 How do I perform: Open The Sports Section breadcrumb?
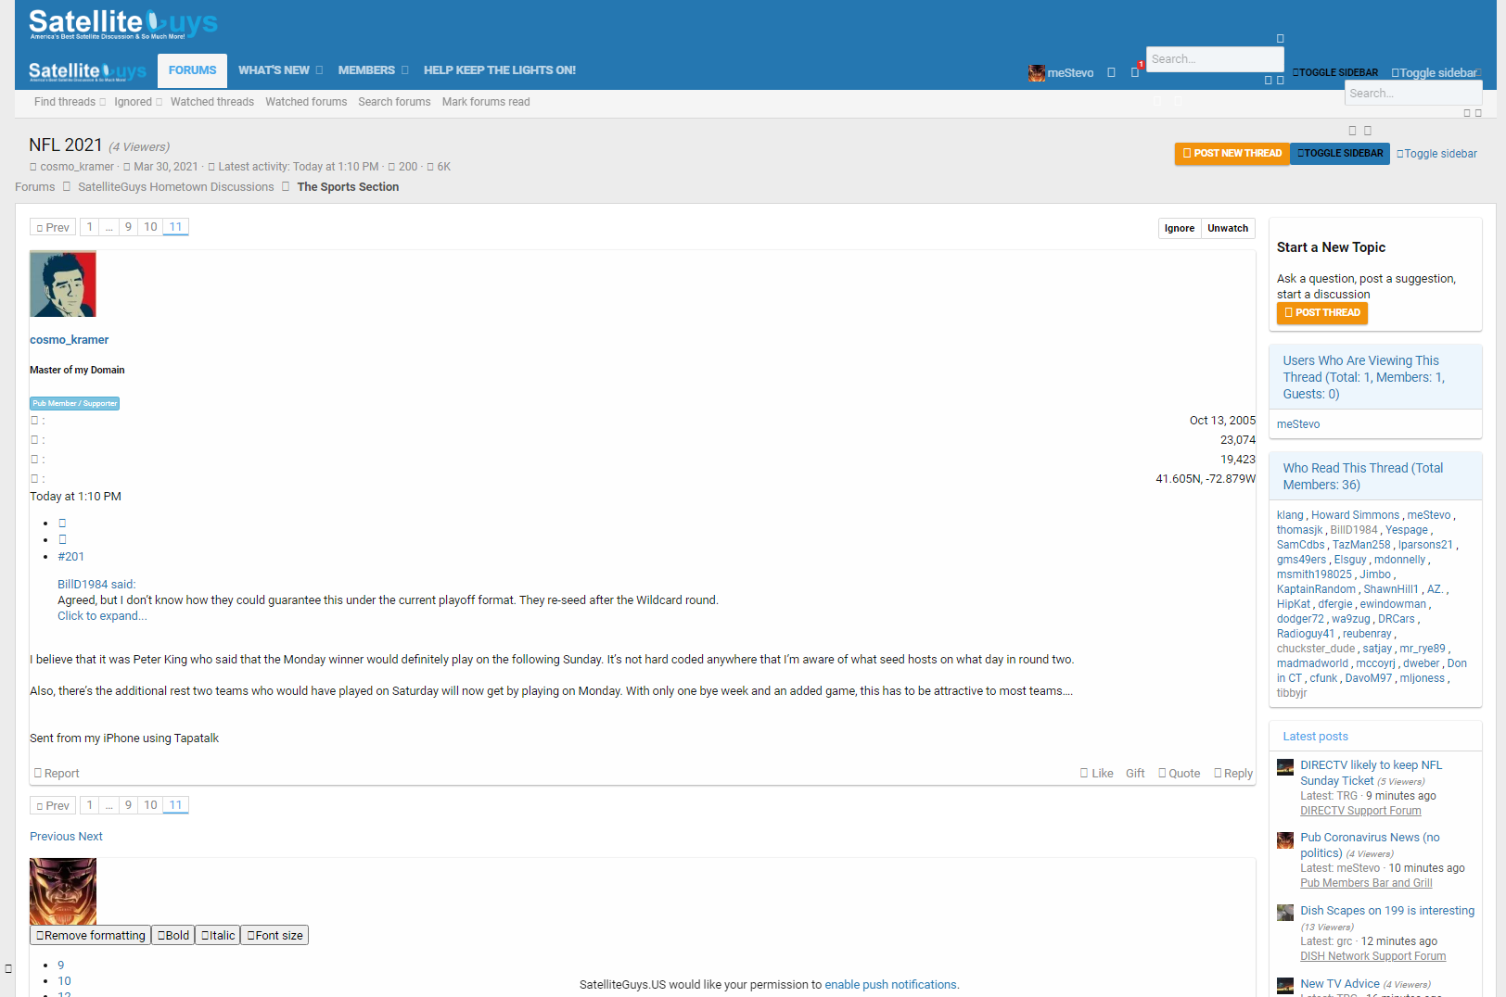point(348,187)
